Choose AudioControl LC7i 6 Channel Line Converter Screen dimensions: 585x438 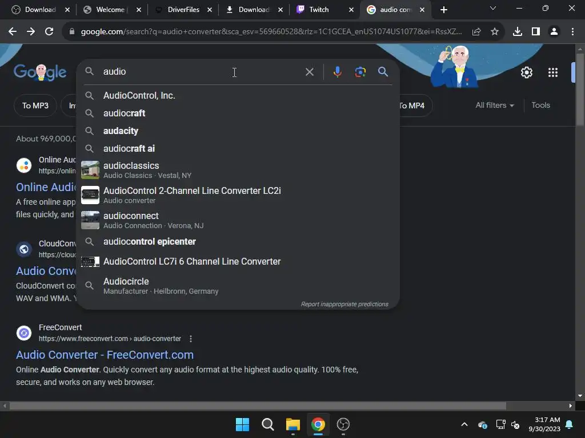pyautogui.click(x=238, y=261)
